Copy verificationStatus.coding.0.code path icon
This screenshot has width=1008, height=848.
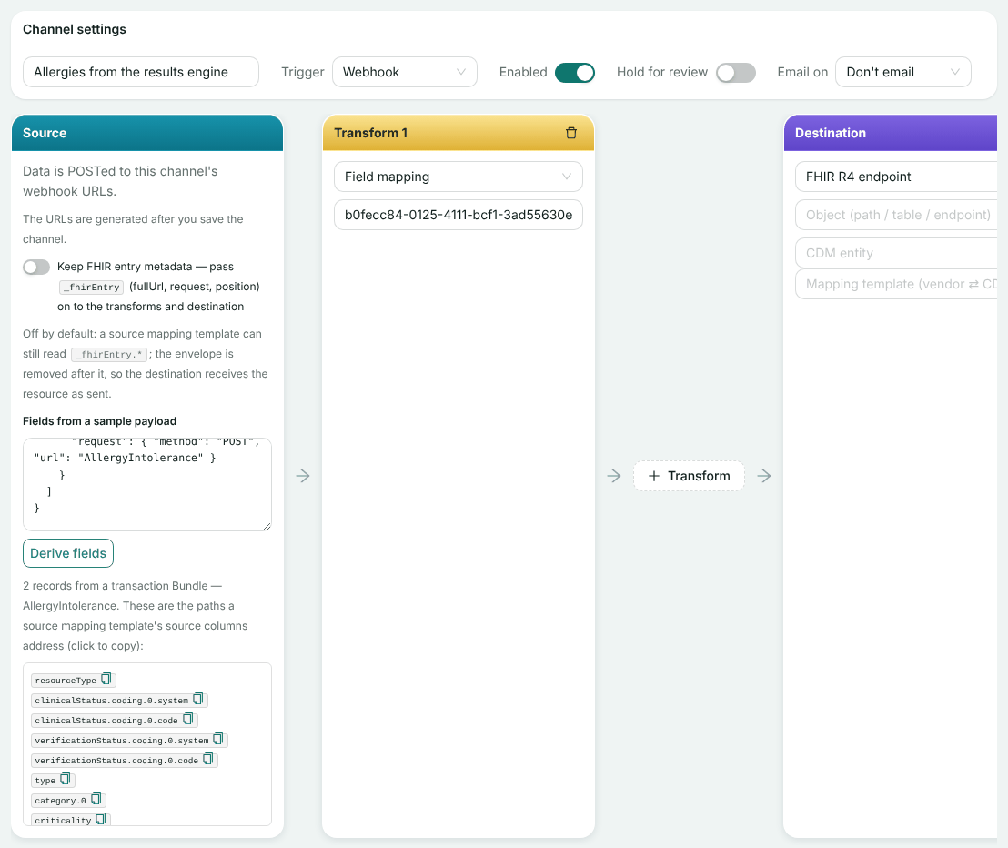tap(208, 759)
